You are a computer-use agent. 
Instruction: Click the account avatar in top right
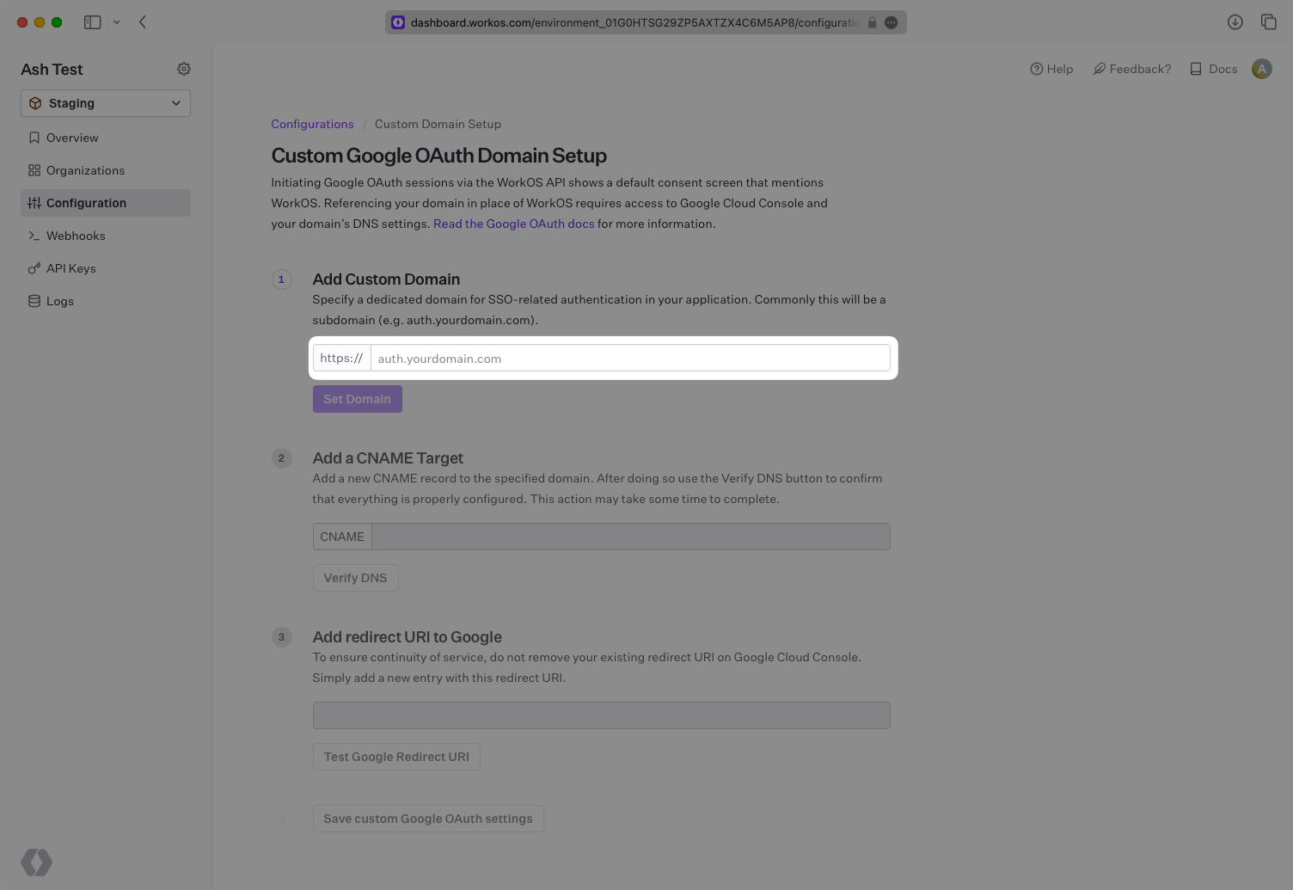pos(1261,69)
